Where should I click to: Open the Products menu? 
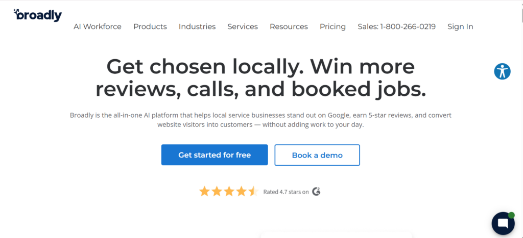coord(150,27)
